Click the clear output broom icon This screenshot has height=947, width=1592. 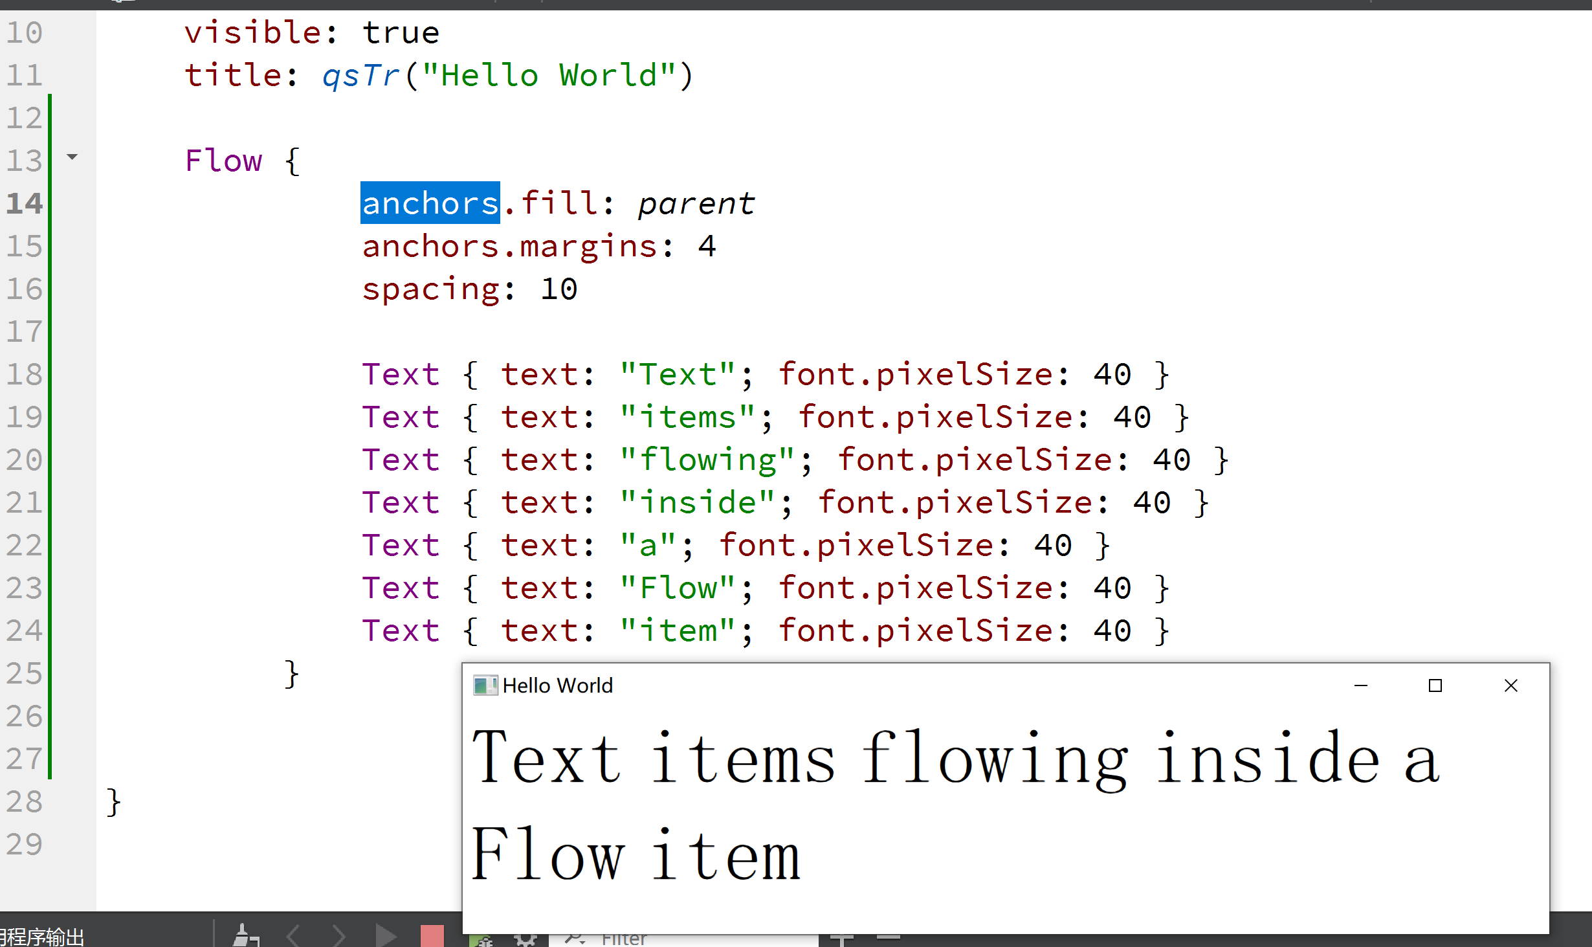(x=246, y=937)
